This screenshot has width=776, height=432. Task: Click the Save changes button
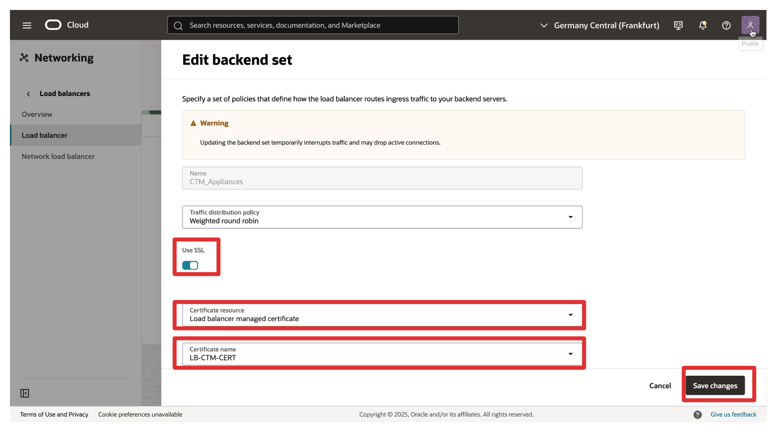pyautogui.click(x=715, y=386)
